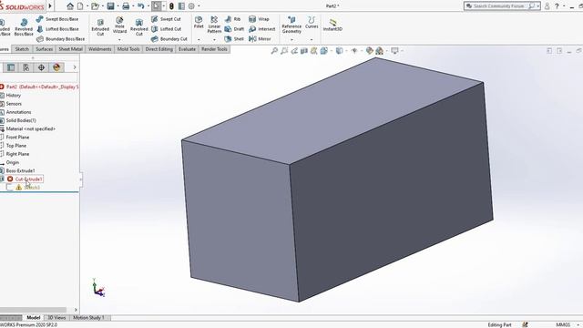Click the Rebuild traffic light icon
This screenshot has height=328, width=583.
[171, 6]
